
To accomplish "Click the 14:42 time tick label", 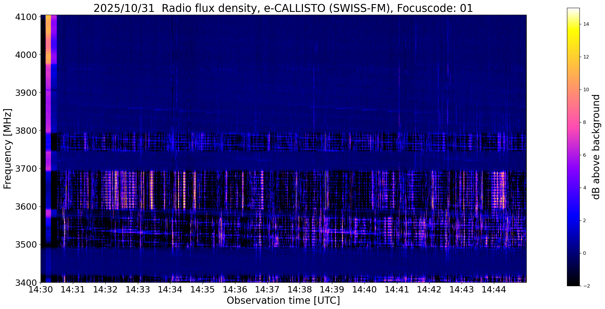I will coord(430,290).
